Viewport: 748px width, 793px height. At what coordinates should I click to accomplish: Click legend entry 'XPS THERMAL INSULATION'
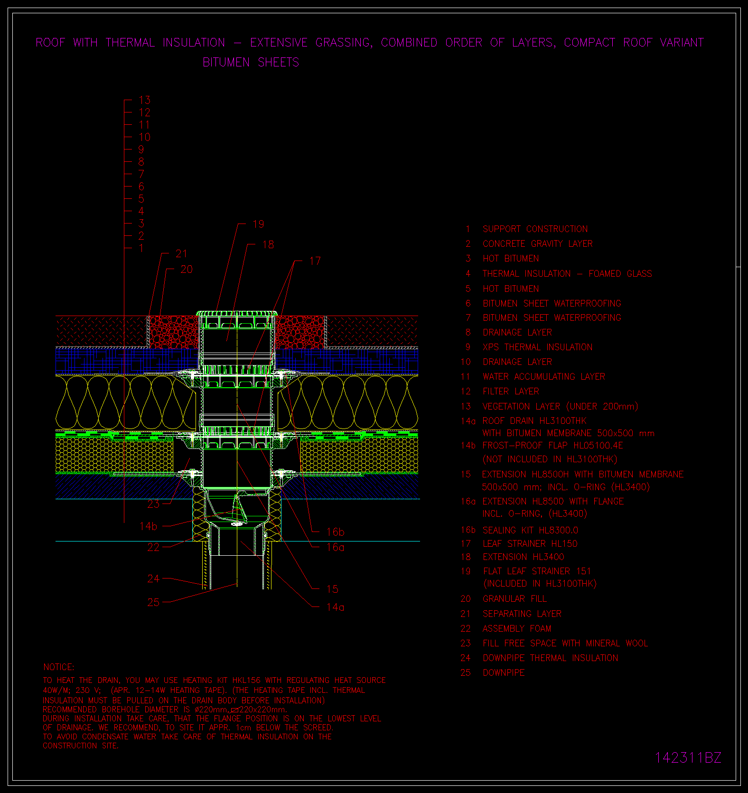click(537, 347)
